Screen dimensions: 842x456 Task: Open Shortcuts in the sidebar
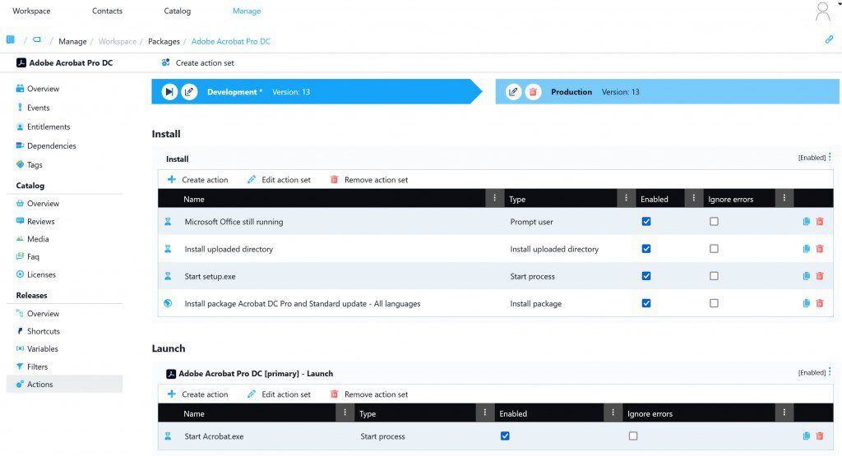coord(44,331)
